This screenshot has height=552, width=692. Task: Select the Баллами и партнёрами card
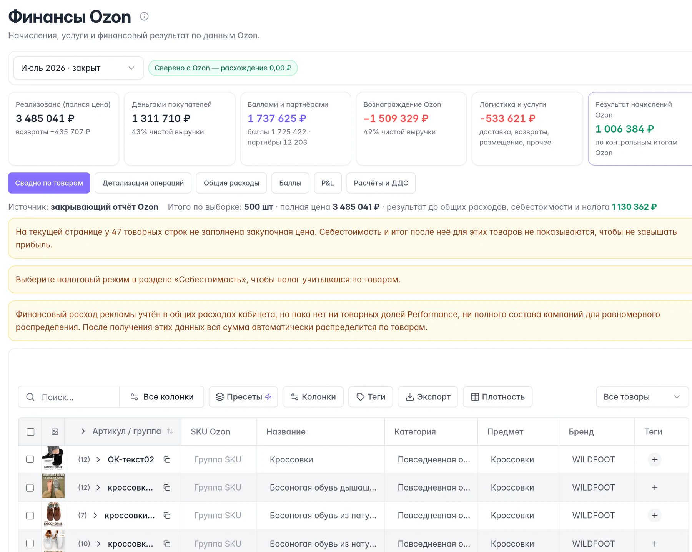pyautogui.click(x=296, y=129)
